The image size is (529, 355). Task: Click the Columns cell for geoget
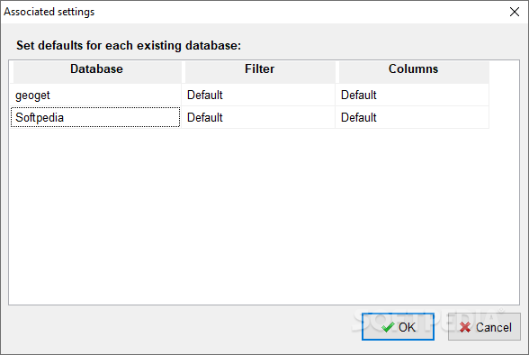412,95
